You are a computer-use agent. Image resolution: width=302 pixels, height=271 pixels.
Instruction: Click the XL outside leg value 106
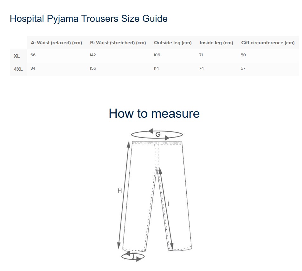[157, 55]
